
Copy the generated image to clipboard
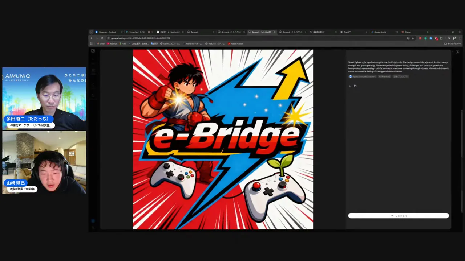point(355,86)
